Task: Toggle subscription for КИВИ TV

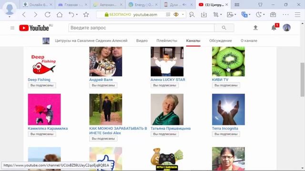Action: point(226,85)
